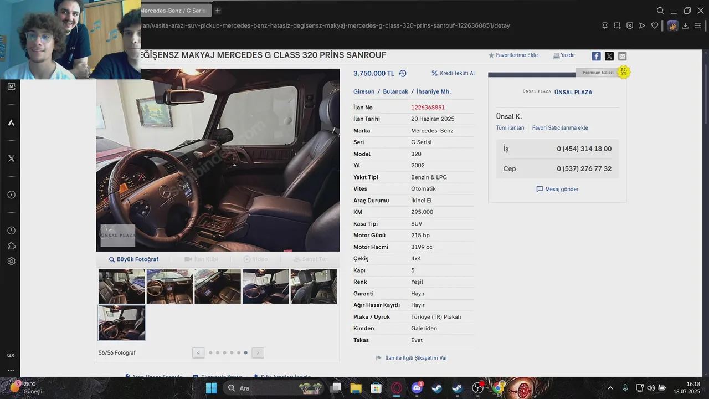
Task: Open the ad blocker shield icon
Action: pyautogui.click(x=630, y=25)
